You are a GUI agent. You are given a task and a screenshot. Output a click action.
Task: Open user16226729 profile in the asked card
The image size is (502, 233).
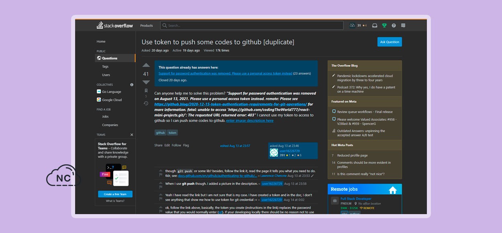tap(290, 151)
